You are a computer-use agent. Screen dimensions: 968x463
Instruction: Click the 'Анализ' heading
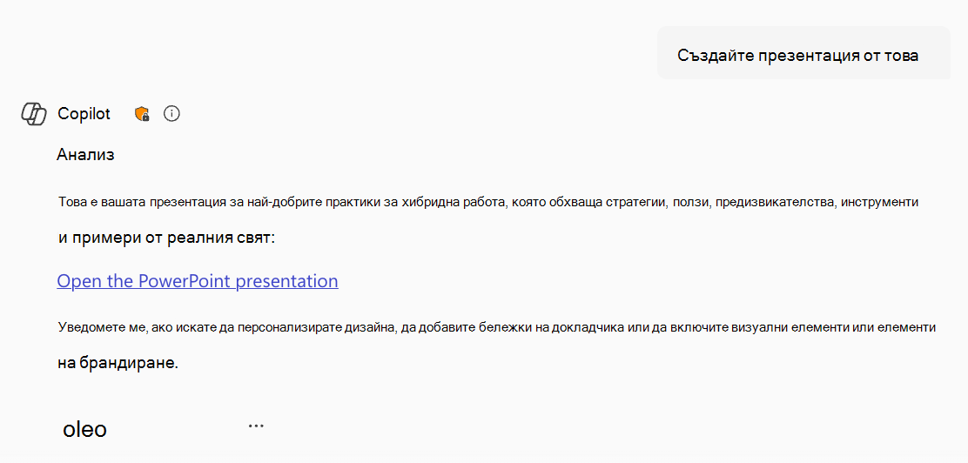click(86, 155)
